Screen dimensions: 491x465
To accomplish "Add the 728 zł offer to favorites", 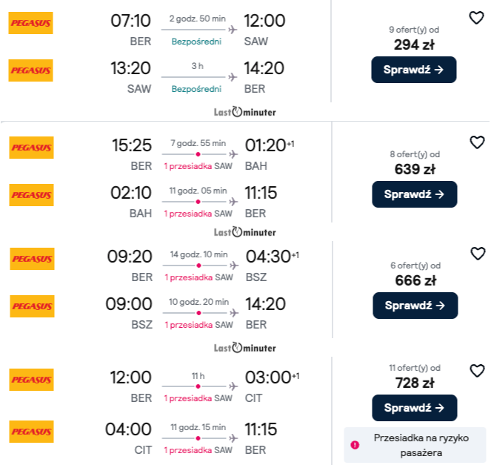I will coord(478,370).
